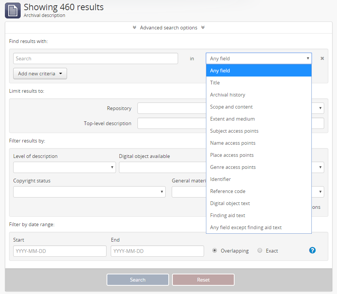Open the Copyright status dropdown
This screenshot has width=337, height=294.
click(x=89, y=191)
